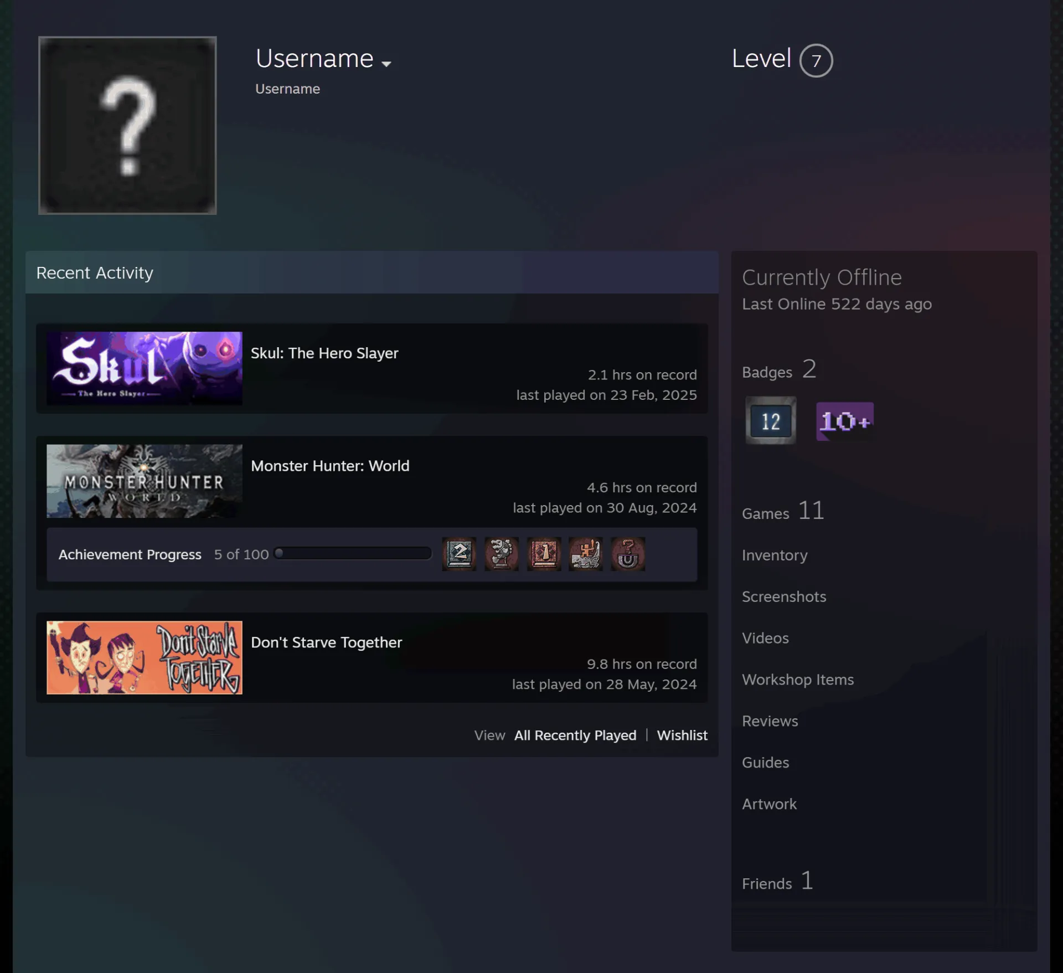Viewport: 1063px width, 973px height.
Task: Click the Don't Starve Together title link
Action: pos(326,642)
